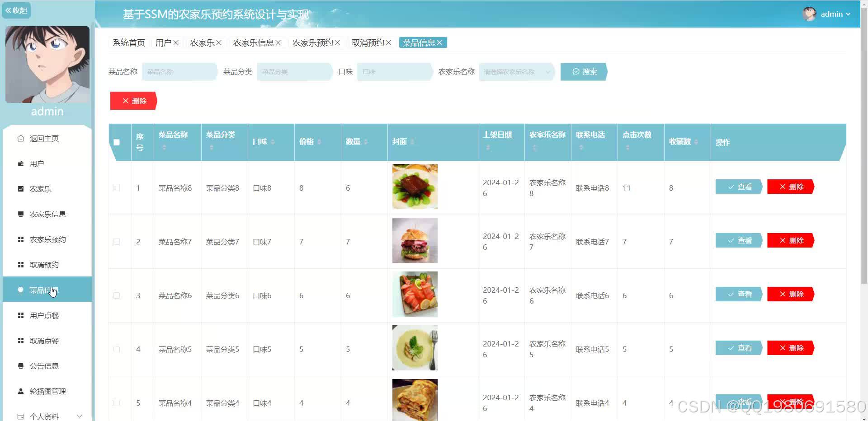The image size is (868, 421).
Task: Click the 搜索 search button
Action: coord(584,71)
